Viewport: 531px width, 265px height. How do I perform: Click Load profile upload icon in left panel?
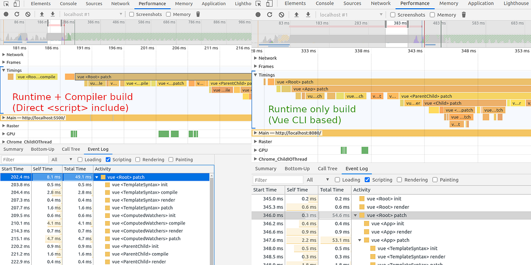click(x=42, y=14)
